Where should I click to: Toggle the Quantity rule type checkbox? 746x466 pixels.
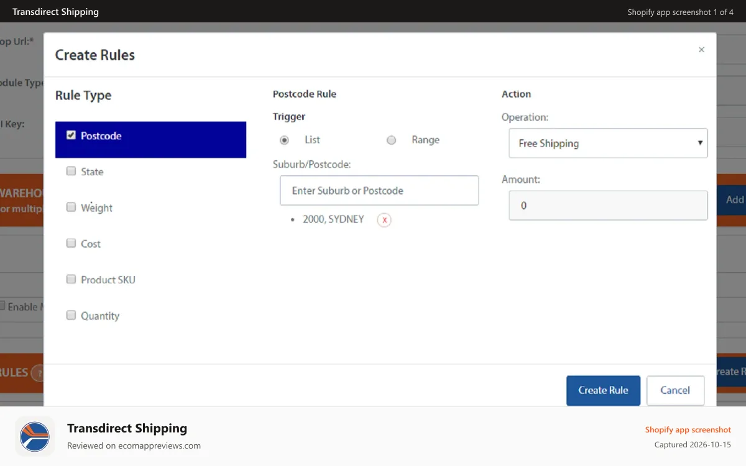click(71, 315)
